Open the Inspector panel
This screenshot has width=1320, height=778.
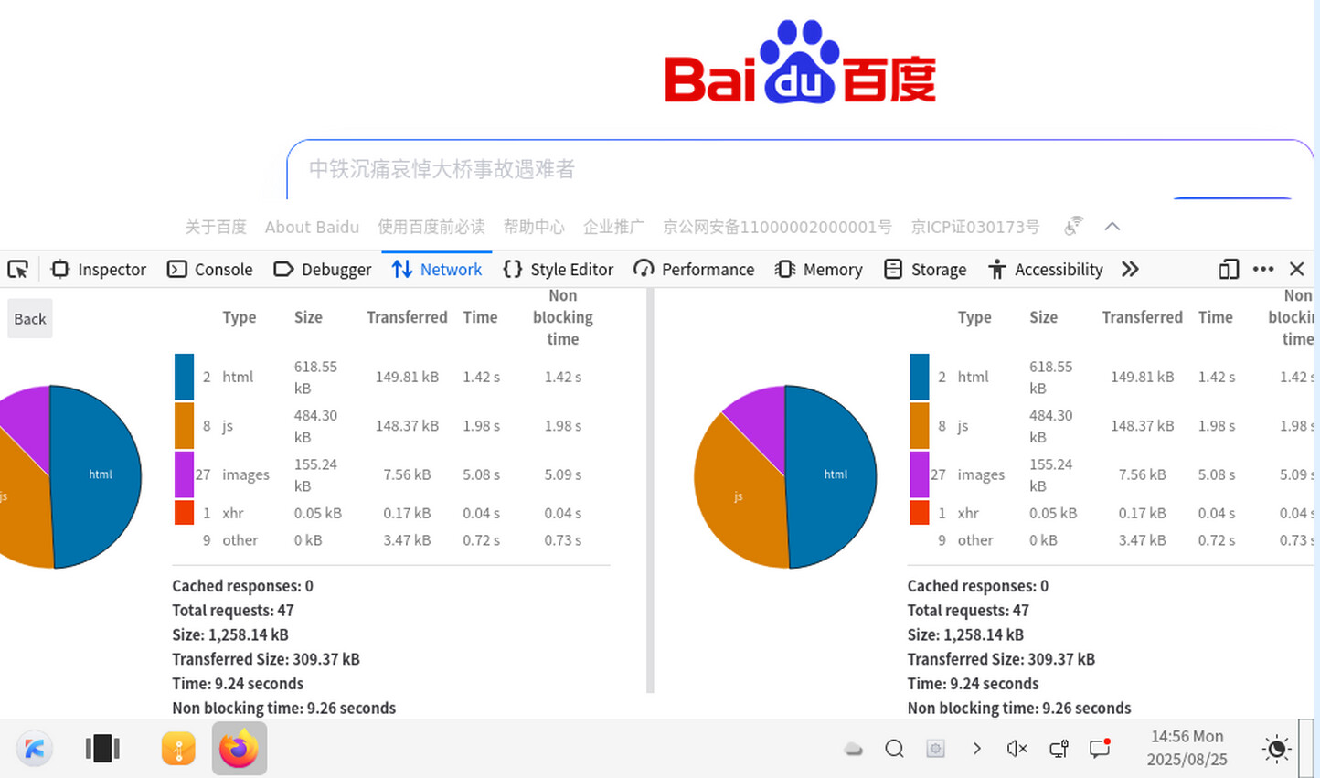pyautogui.click(x=99, y=269)
